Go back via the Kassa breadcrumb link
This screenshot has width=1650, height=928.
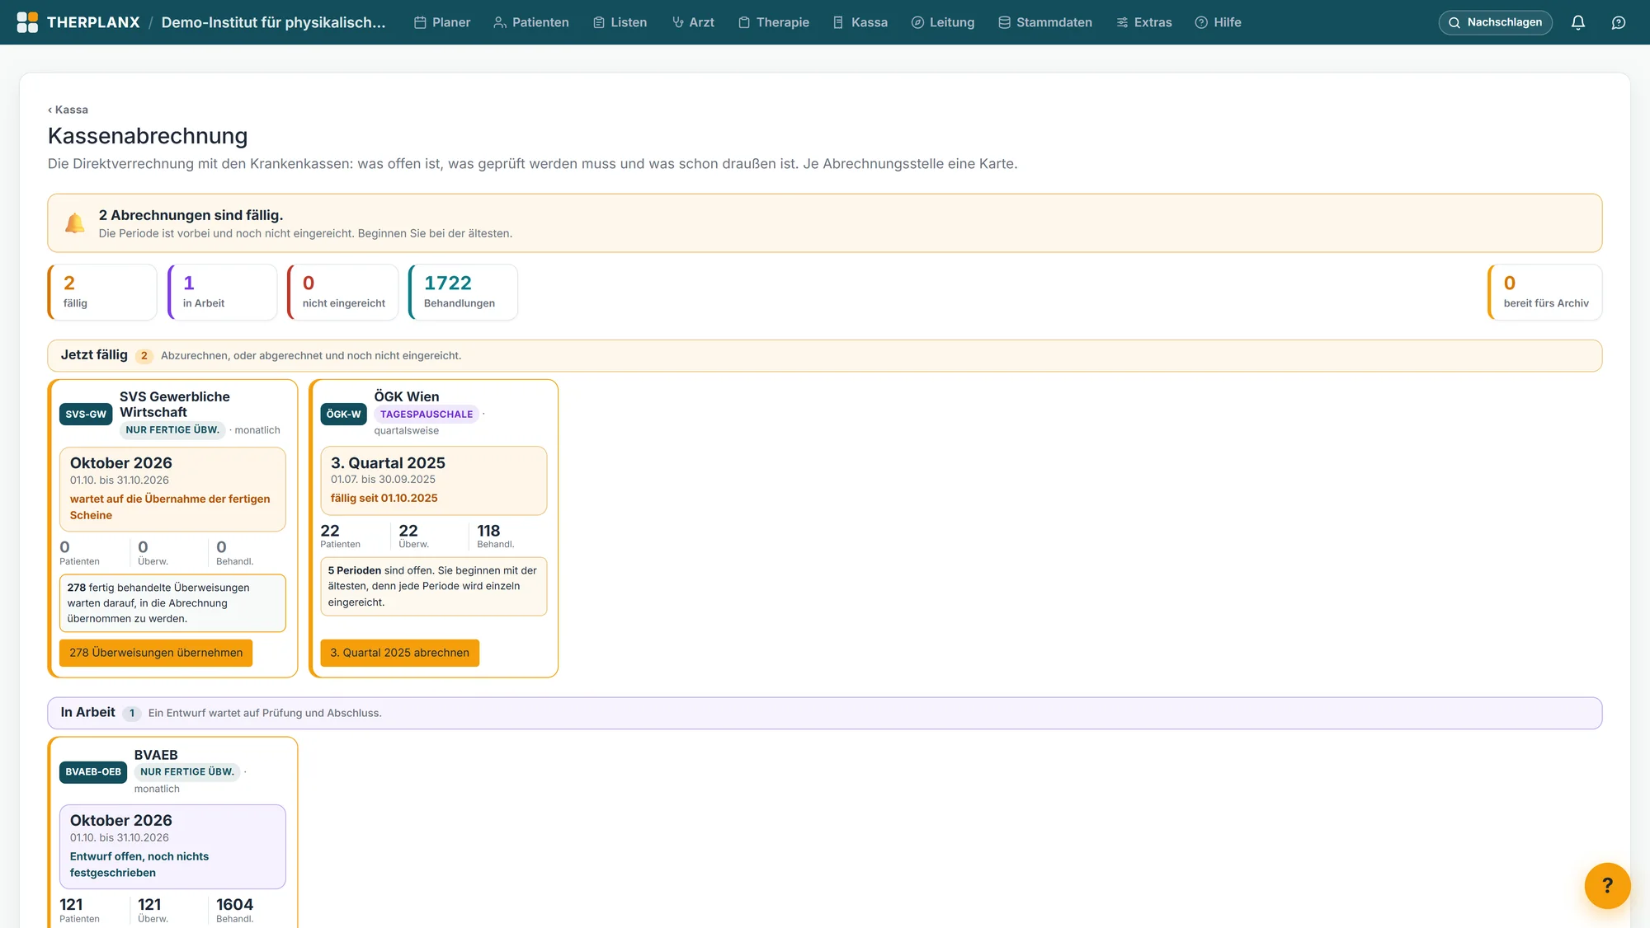pos(68,110)
